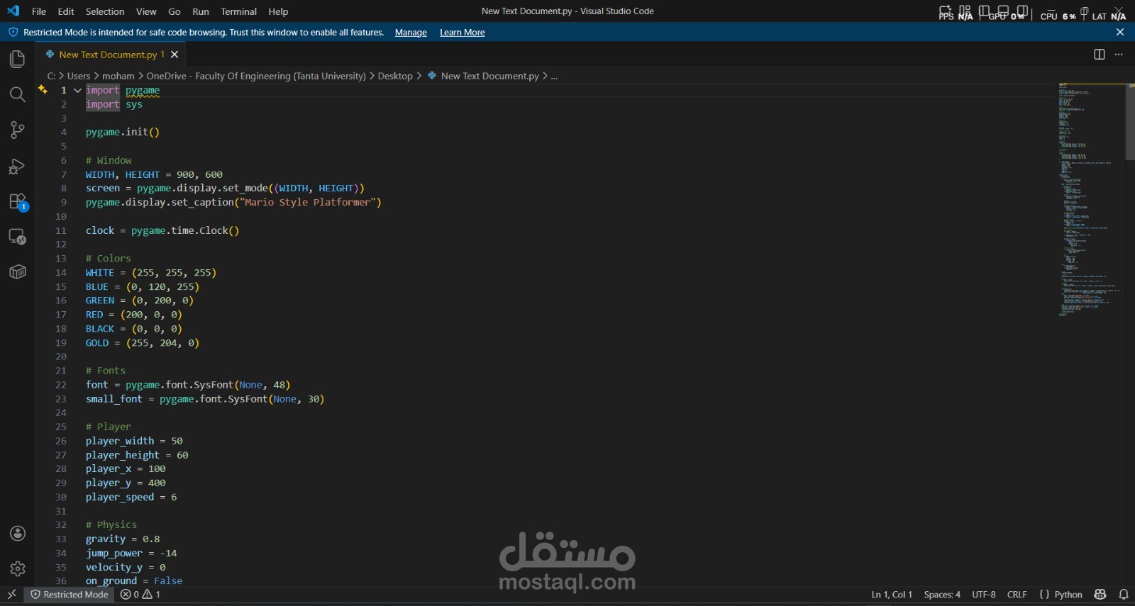The height and width of the screenshot is (606, 1135).
Task: Open the Source Control view
Action: [x=17, y=130]
